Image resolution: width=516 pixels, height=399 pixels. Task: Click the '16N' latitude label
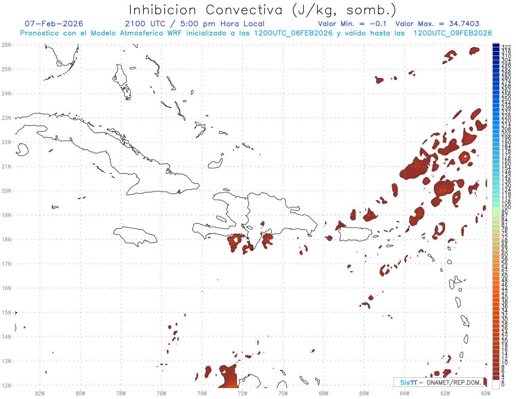click(6, 288)
